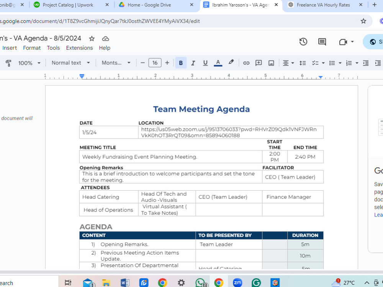
Task: Open the text alignment dropdown
Action: point(288,63)
